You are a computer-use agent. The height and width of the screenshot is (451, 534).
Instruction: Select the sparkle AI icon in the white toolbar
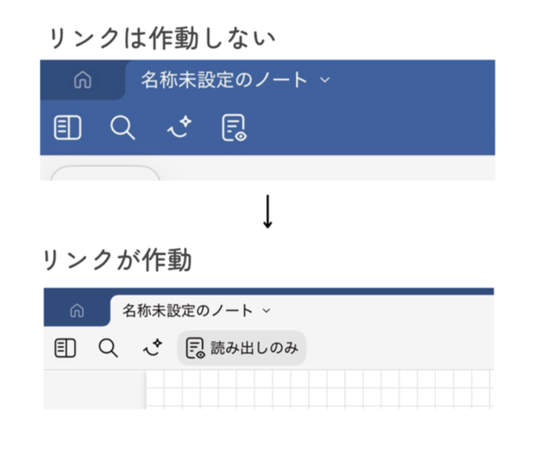tap(152, 348)
